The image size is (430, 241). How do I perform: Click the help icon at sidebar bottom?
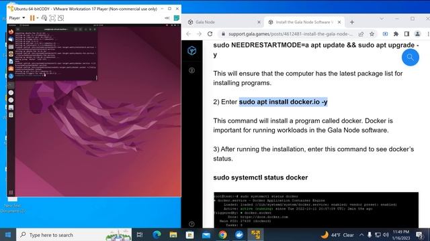click(x=191, y=224)
